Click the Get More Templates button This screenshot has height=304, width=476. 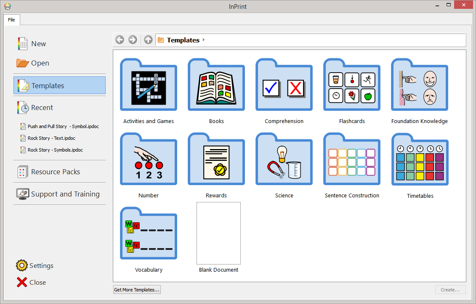(x=137, y=290)
